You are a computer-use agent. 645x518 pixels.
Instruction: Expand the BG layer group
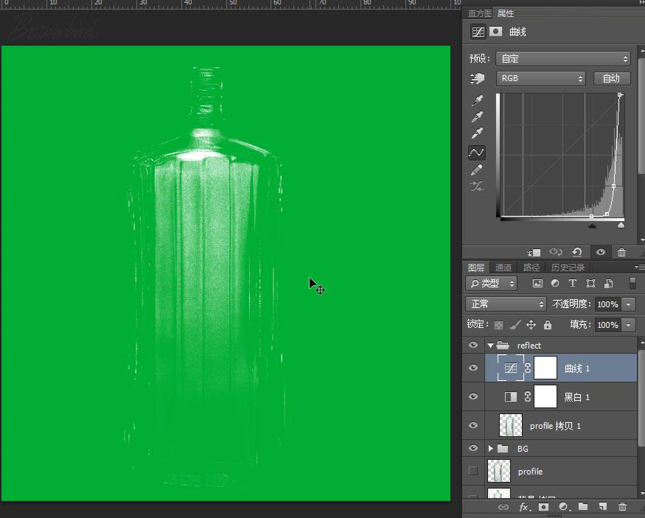pos(490,448)
